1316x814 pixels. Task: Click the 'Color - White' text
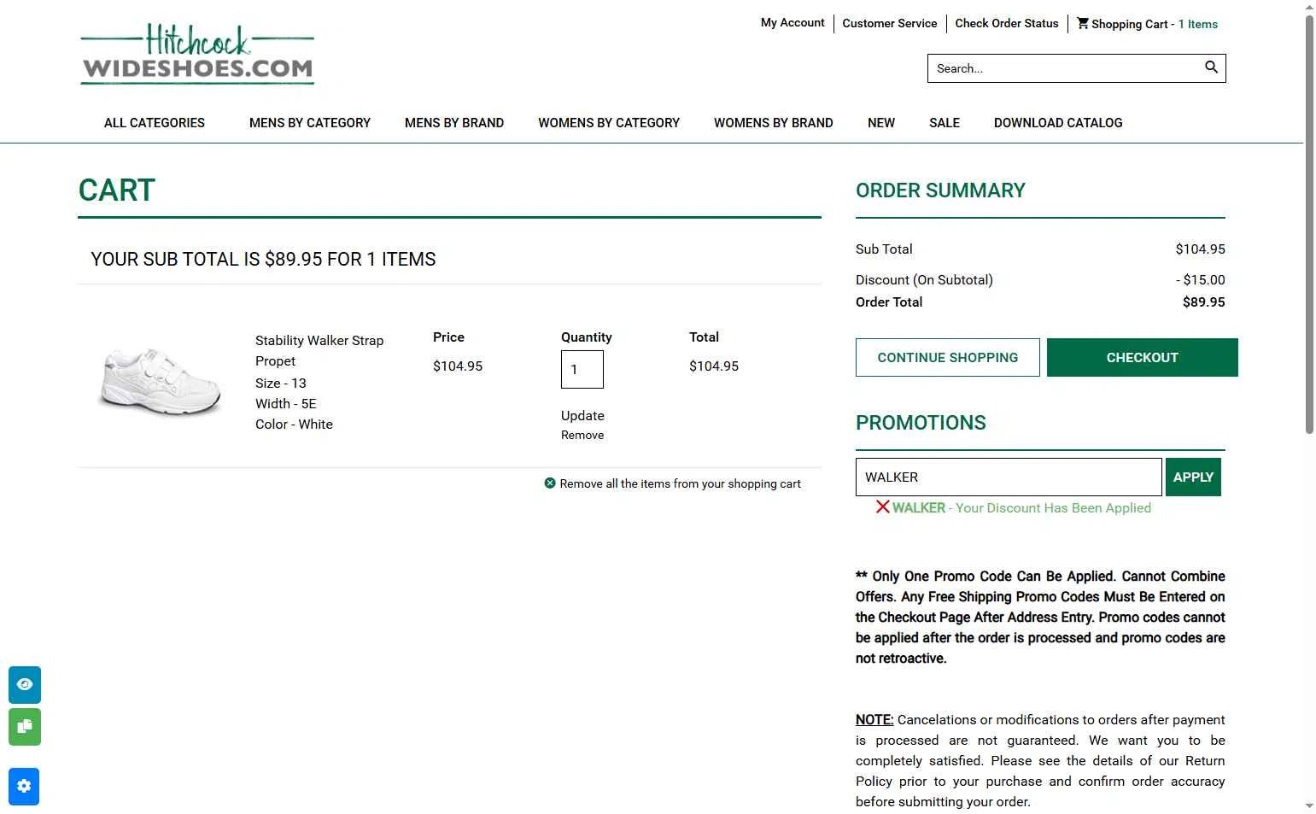pos(294,424)
